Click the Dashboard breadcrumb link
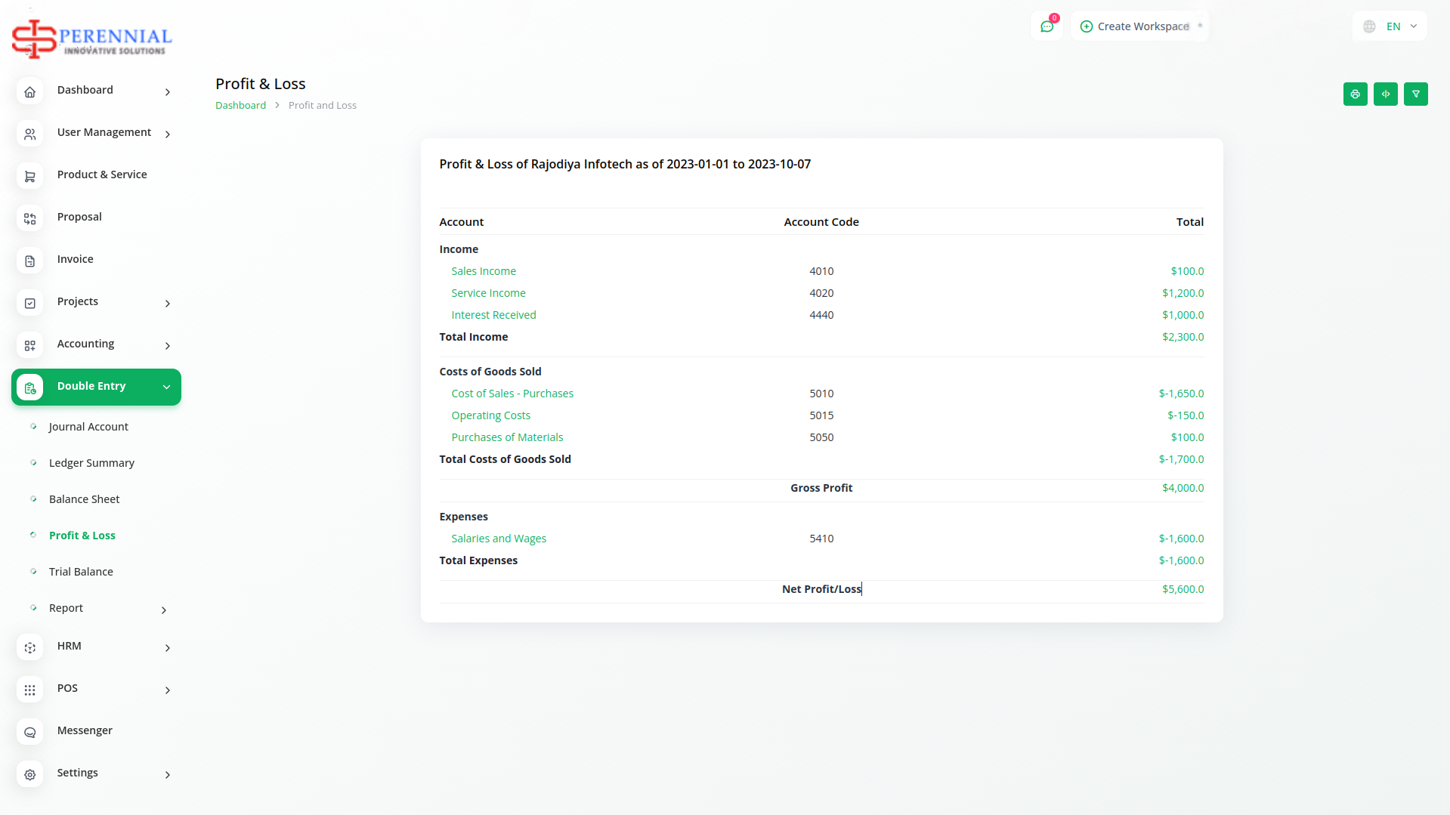Viewport: 1450px width, 815px height. pos(240,106)
